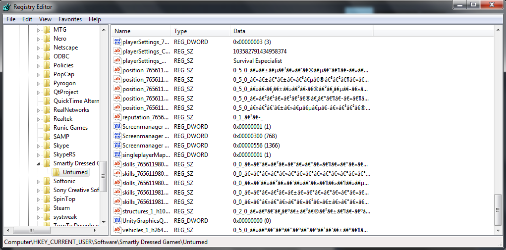Expand the SpinTop tree node

(38, 199)
